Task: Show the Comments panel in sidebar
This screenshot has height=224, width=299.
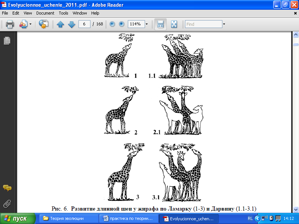Action: coord(7,188)
